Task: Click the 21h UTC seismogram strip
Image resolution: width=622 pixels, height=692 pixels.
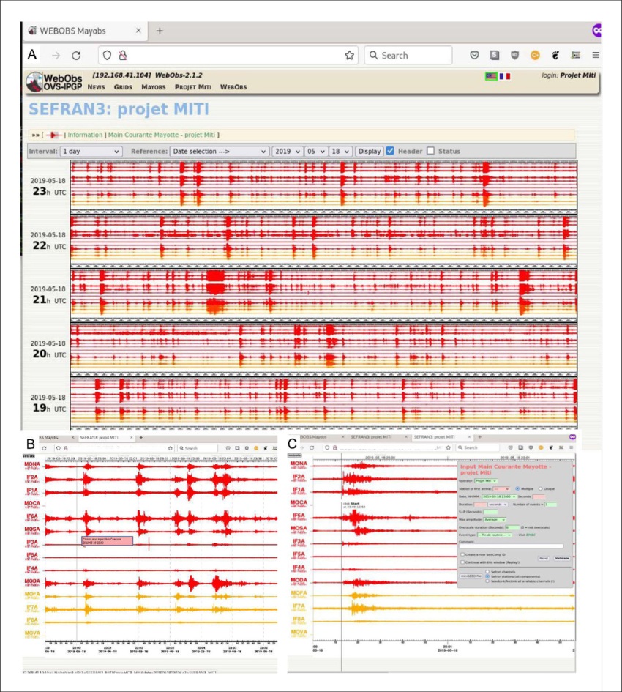Action: click(x=323, y=291)
